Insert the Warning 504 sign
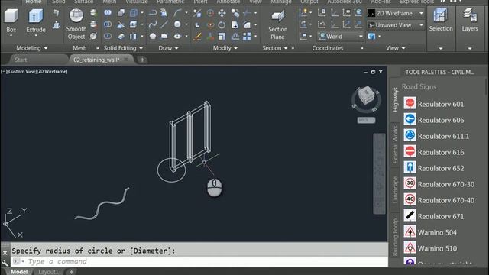 click(x=430, y=232)
